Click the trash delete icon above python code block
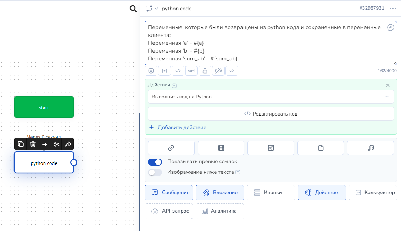 (x=33, y=144)
